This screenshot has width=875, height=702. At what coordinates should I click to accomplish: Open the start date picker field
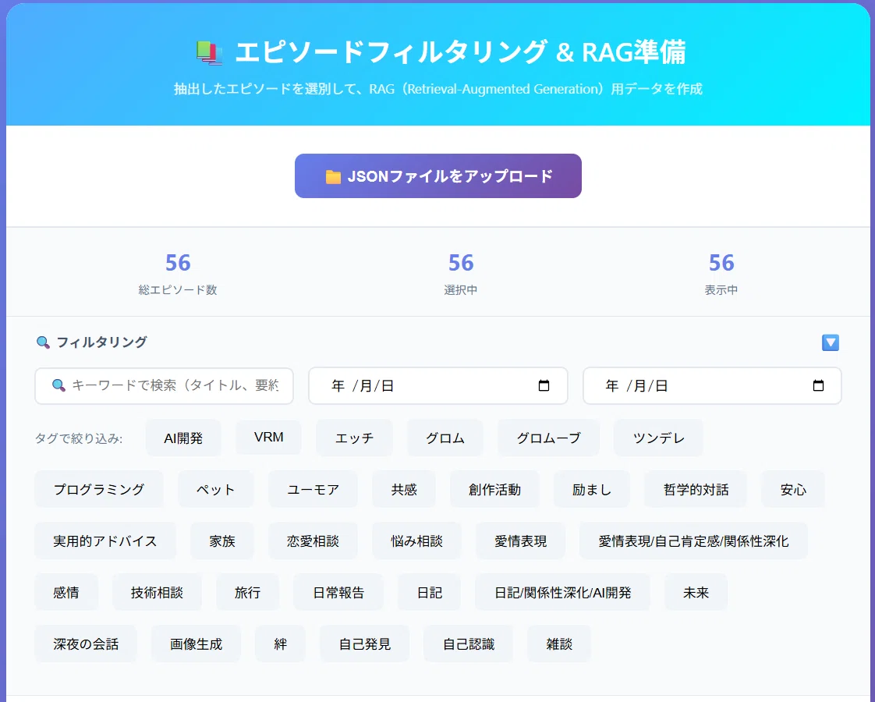click(x=438, y=385)
